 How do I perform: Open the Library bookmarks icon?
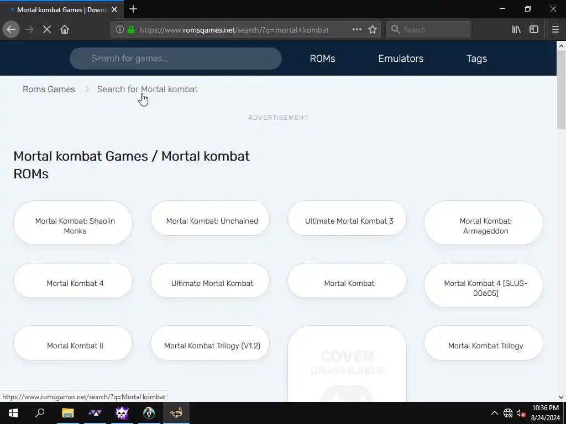[516, 30]
